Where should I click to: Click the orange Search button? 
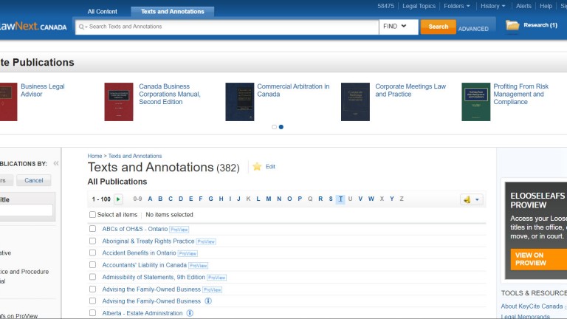(439, 27)
